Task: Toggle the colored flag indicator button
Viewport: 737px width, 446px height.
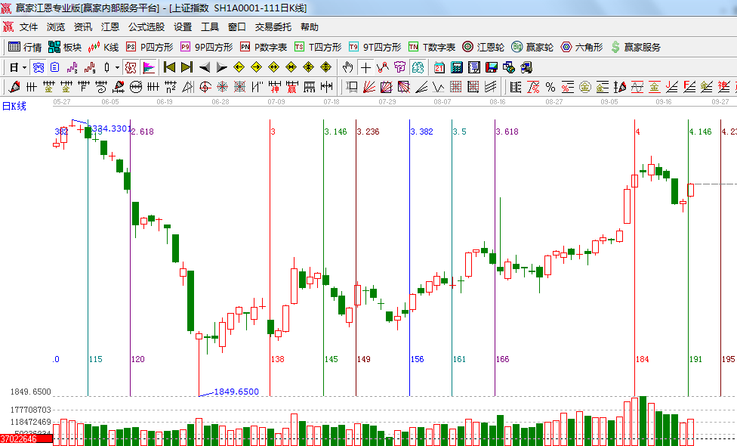Action: tap(148, 67)
